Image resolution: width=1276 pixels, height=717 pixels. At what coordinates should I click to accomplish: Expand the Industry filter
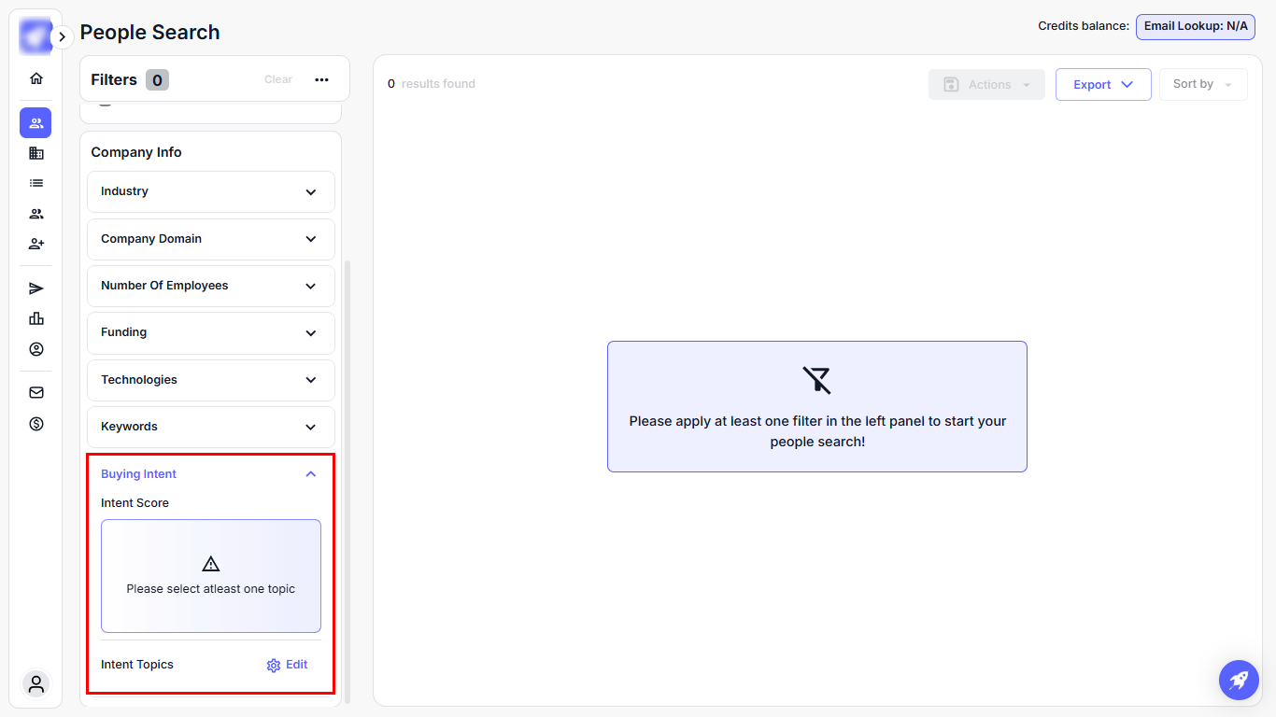tap(211, 191)
